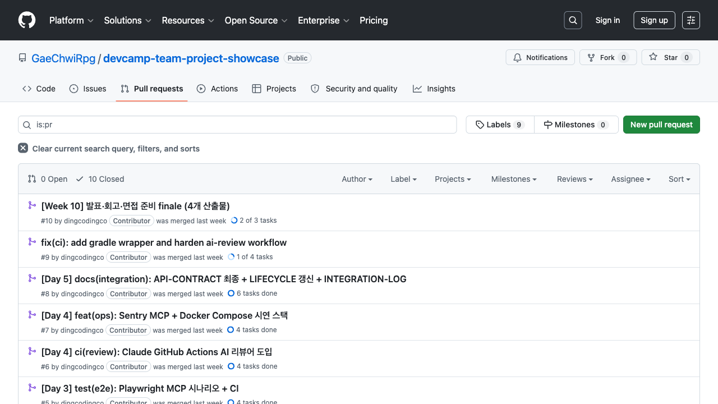Open the Labels tag button
This screenshot has height=404, width=718.
point(500,125)
